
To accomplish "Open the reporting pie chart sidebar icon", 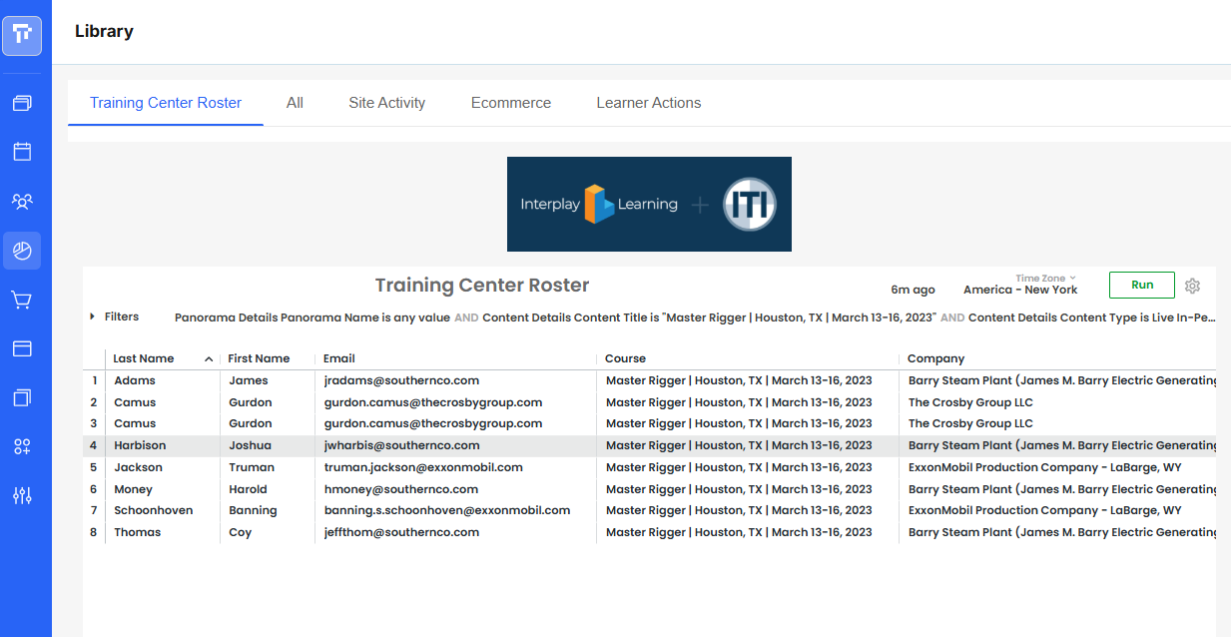I will point(22,250).
